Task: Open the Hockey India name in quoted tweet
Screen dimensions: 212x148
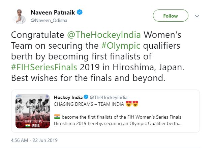Action: [x=68, y=97]
